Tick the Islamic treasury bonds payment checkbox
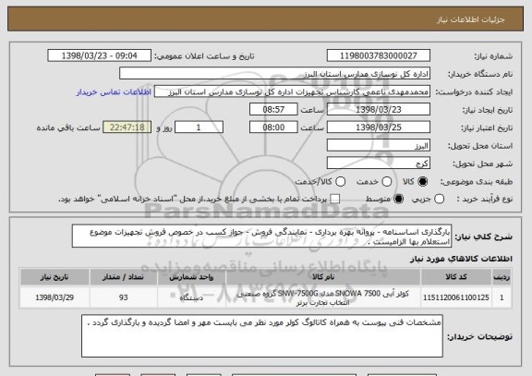 (x=335, y=200)
